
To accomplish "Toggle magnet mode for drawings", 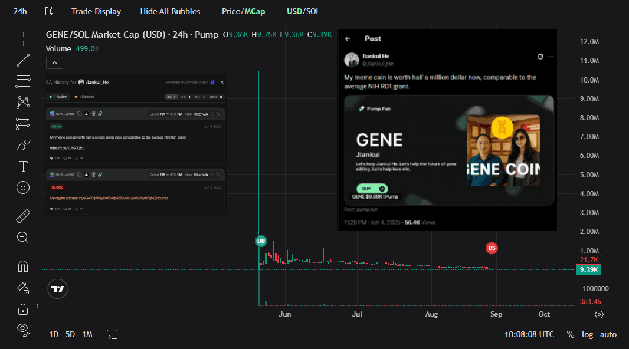I will point(23,266).
